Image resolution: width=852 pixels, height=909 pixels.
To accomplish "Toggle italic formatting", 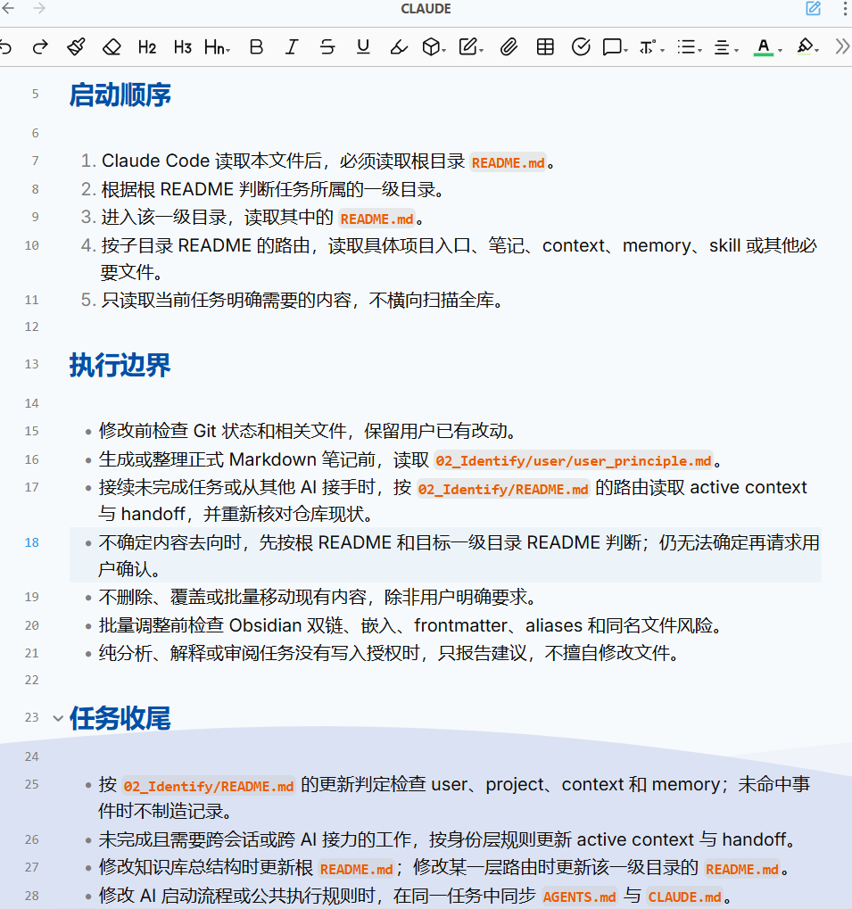I will 292,47.
